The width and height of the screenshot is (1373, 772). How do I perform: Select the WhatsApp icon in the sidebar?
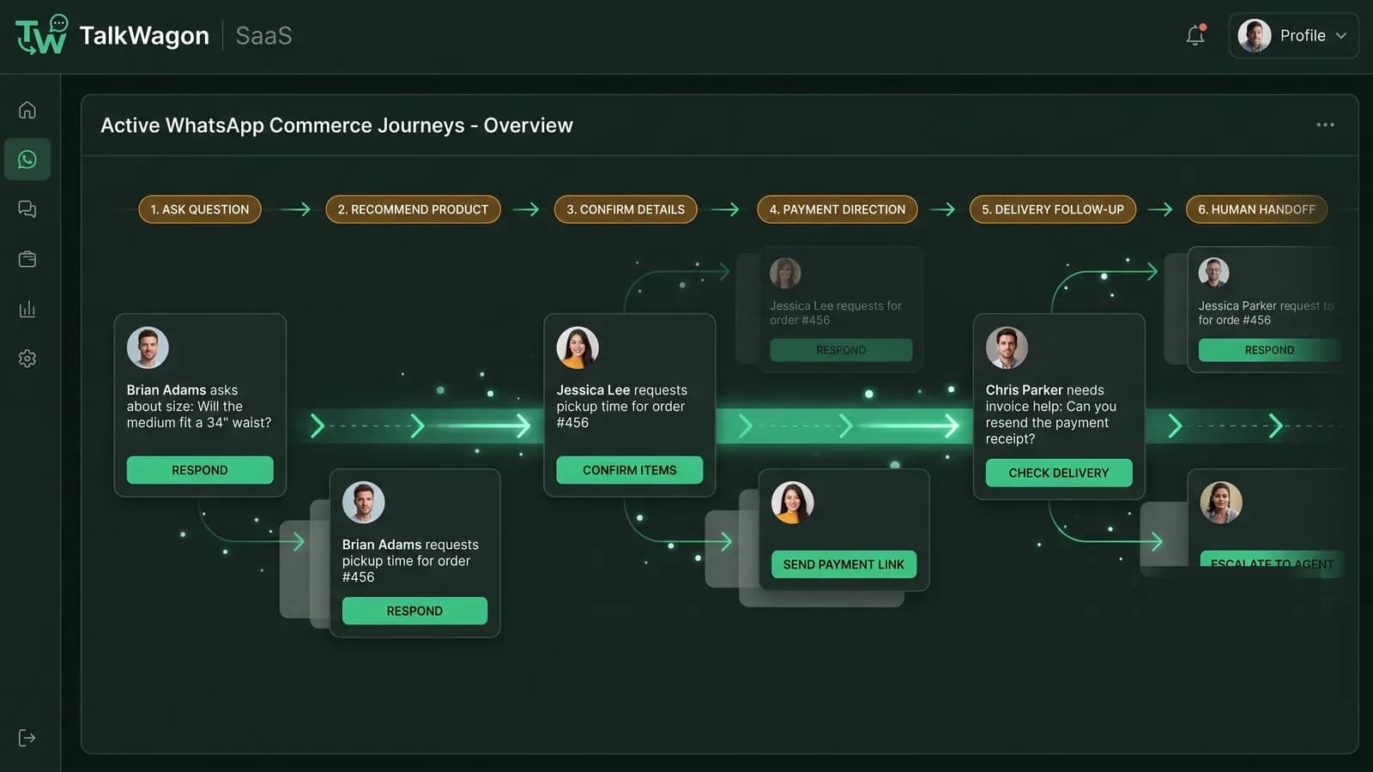[27, 160]
